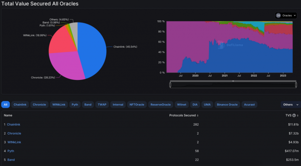Image resolution: width=301 pixels, height=166 pixels.
Task: Select the All filter tab
Action: point(6,105)
